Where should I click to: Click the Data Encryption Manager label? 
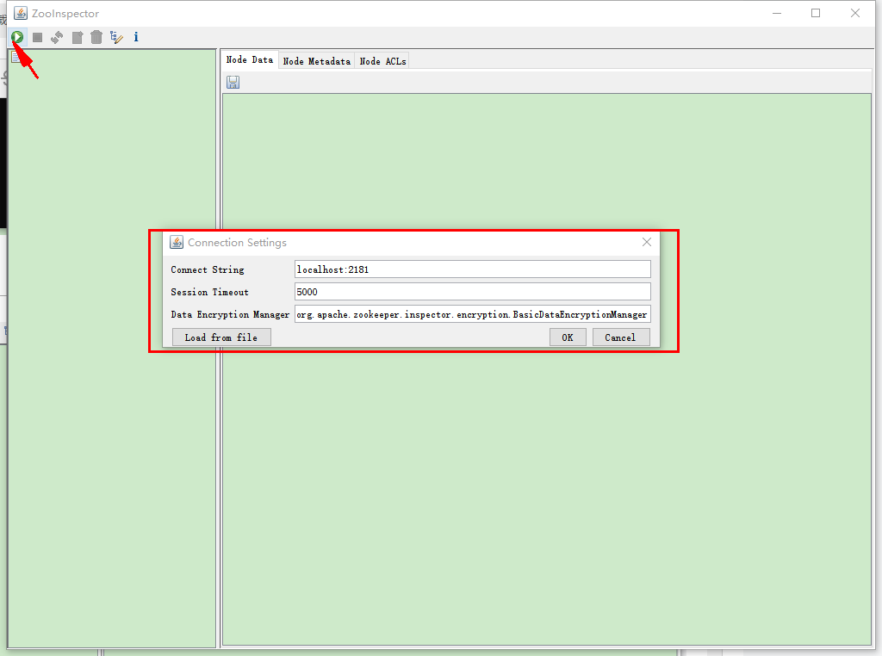click(230, 315)
